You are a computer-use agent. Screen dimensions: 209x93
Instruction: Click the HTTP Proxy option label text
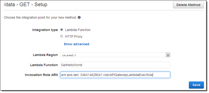74,37
